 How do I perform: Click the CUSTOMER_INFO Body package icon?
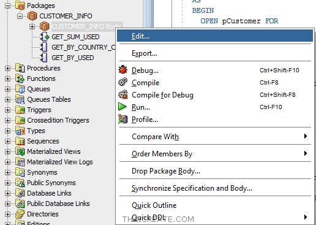tap(44, 26)
